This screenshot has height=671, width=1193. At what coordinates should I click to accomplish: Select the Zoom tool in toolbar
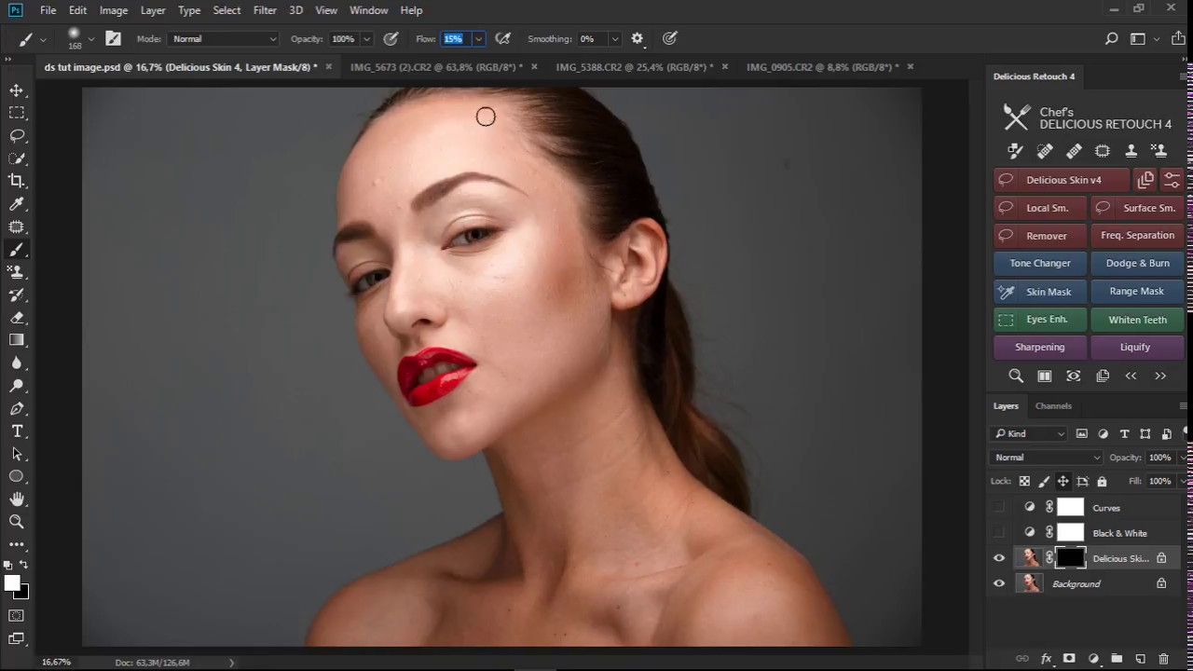click(x=17, y=522)
